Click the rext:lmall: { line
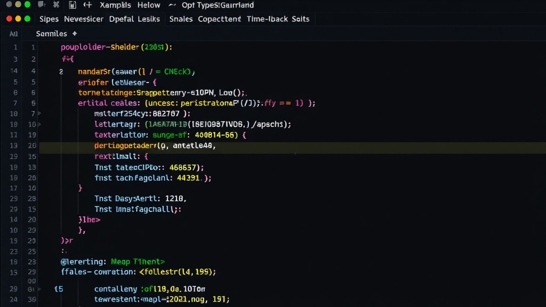This screenshot has width=546, height=307. (x=121, y=157)
